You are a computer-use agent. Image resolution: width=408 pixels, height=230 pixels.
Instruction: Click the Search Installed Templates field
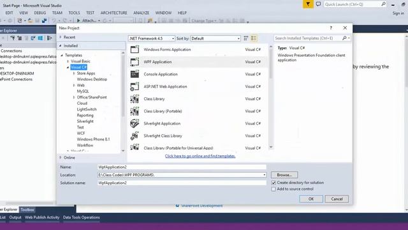[308, 38]
